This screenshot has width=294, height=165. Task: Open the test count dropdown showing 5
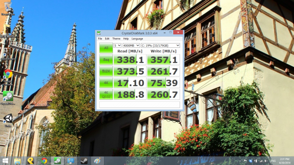[118, 45]
